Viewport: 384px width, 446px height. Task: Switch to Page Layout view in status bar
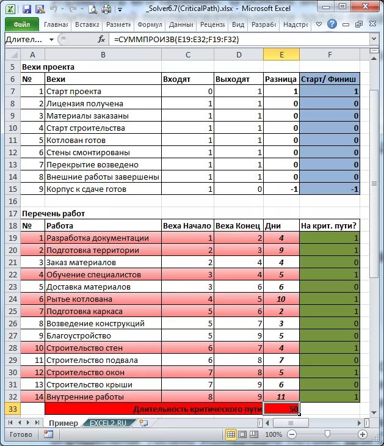point(242,434)
